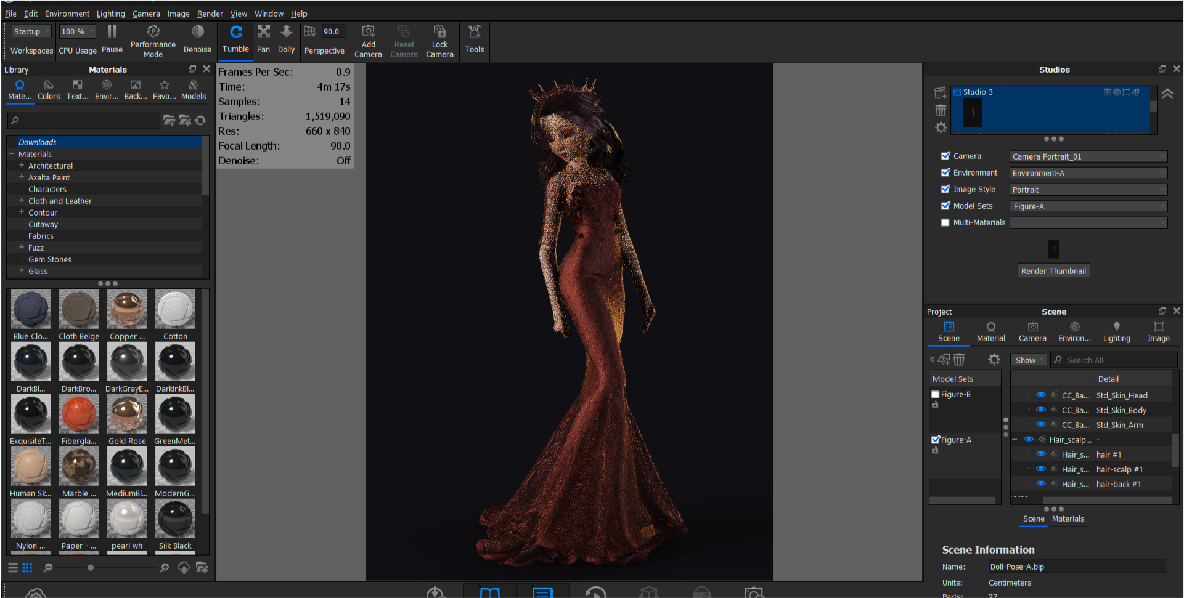Uncheck the Environment checkbox in Studios
The image size is (1184, 598).
click(945, 172)
